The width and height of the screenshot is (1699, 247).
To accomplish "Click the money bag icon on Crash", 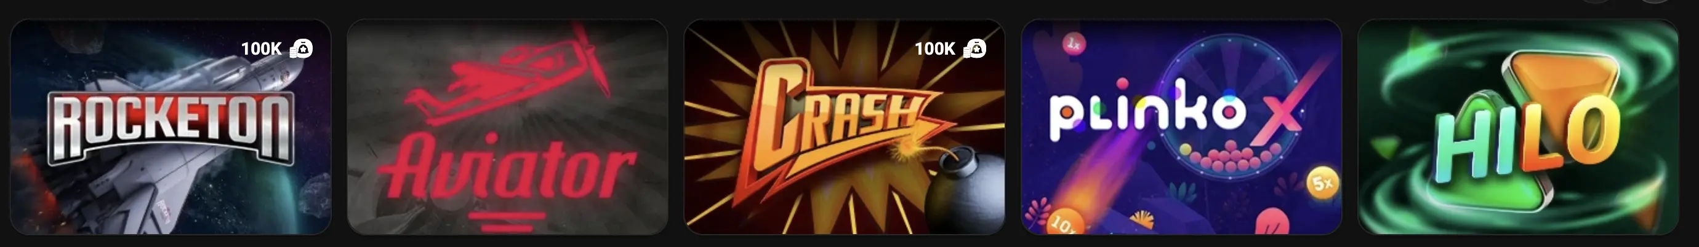I will pyautogui.click(x=975, y=49).
